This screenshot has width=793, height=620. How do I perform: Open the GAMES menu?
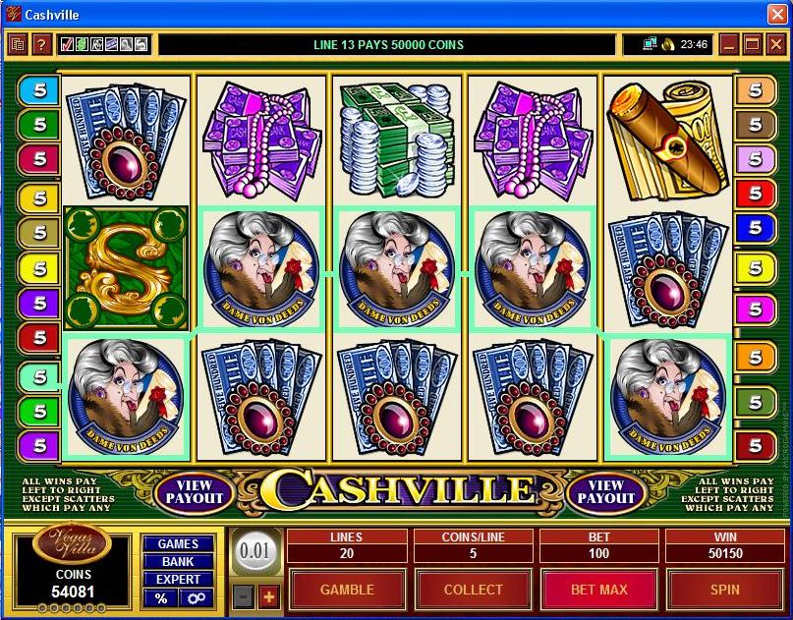point(178,543)
